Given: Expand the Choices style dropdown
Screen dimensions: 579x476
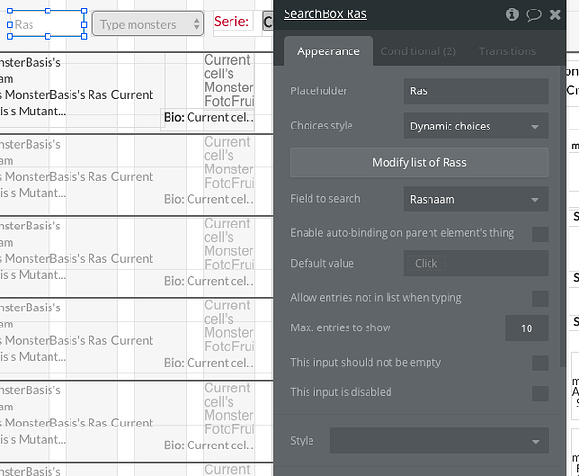Looking at the screenshot, I should coord(475,126).
